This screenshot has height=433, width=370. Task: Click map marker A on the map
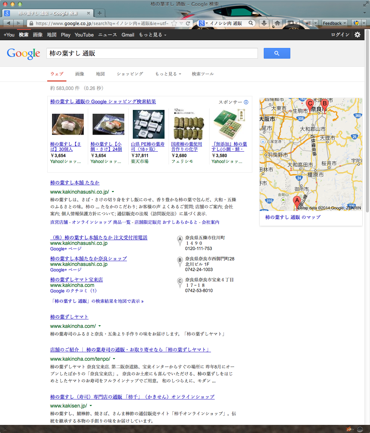coord(297,202)
